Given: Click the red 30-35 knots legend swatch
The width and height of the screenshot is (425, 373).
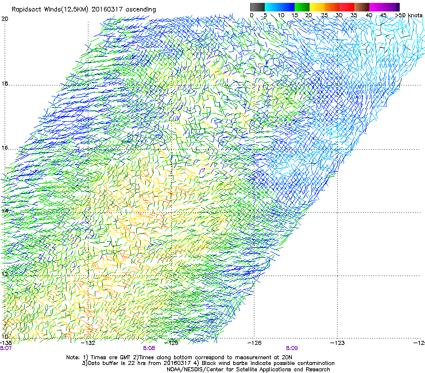Looking at the screenshot, I should tap(347, 7).
